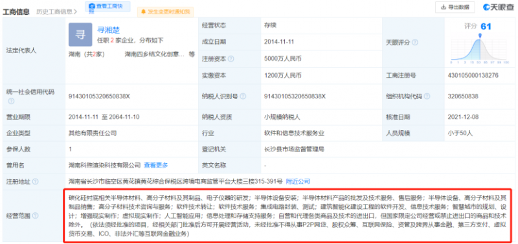
Task: Open 附近公司 link
Action: point(298,181)
